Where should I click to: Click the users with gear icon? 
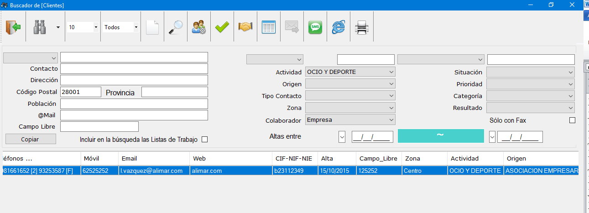(x=199, y=27)
